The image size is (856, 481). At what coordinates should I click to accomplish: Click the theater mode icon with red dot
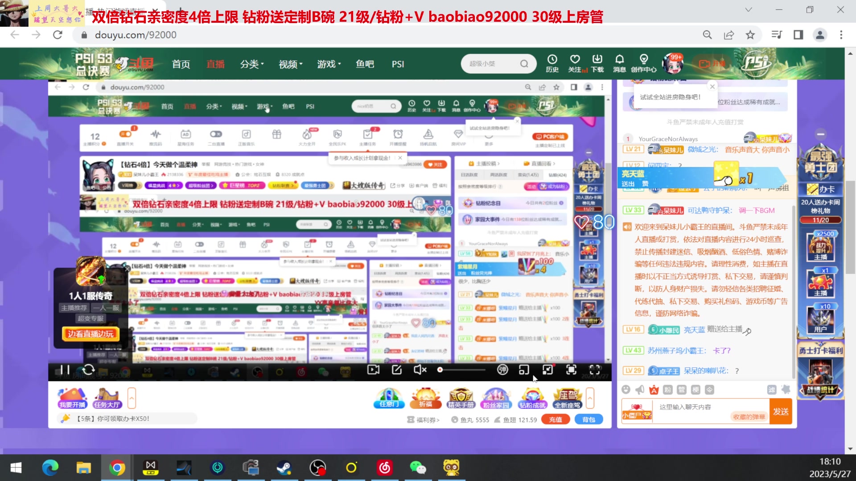tap(547, 370)
